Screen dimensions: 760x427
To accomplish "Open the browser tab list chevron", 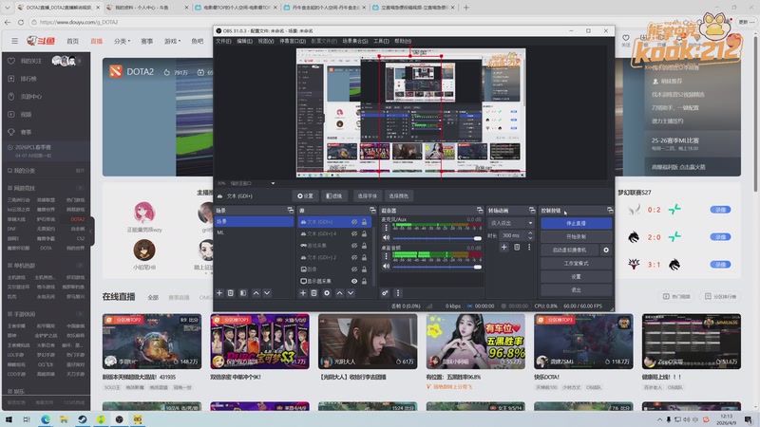I will pos(8,8).
